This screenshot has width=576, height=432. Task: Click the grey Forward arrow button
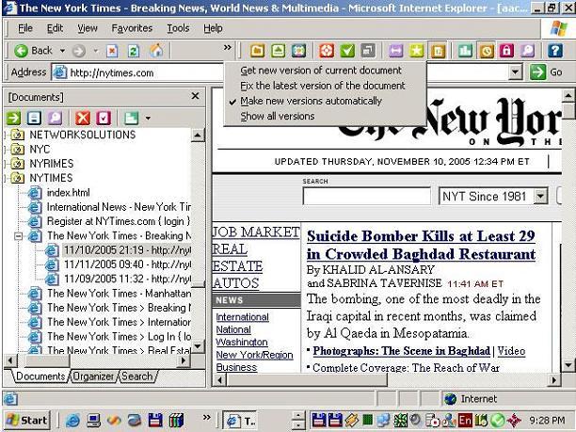(x=79, y=51)
